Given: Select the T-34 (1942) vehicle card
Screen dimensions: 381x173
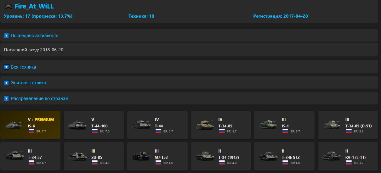Looking at the screenshot, I should coord(221,156).
